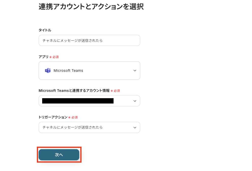Click the chevron on the account dropdown

[x=135, y=101]
